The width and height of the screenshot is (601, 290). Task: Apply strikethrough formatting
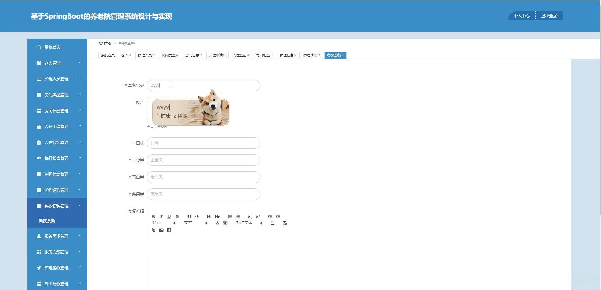[x=177, y=217]
